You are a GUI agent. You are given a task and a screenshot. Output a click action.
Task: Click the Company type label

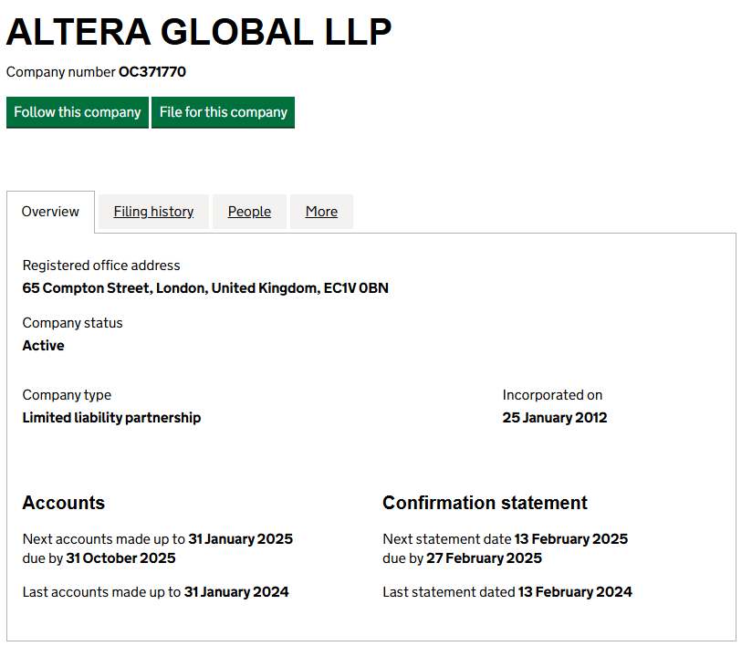[67, 395]
